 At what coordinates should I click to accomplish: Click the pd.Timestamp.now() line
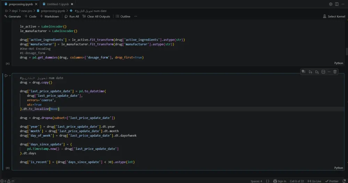pyautogui.click(x=73, y=149)
